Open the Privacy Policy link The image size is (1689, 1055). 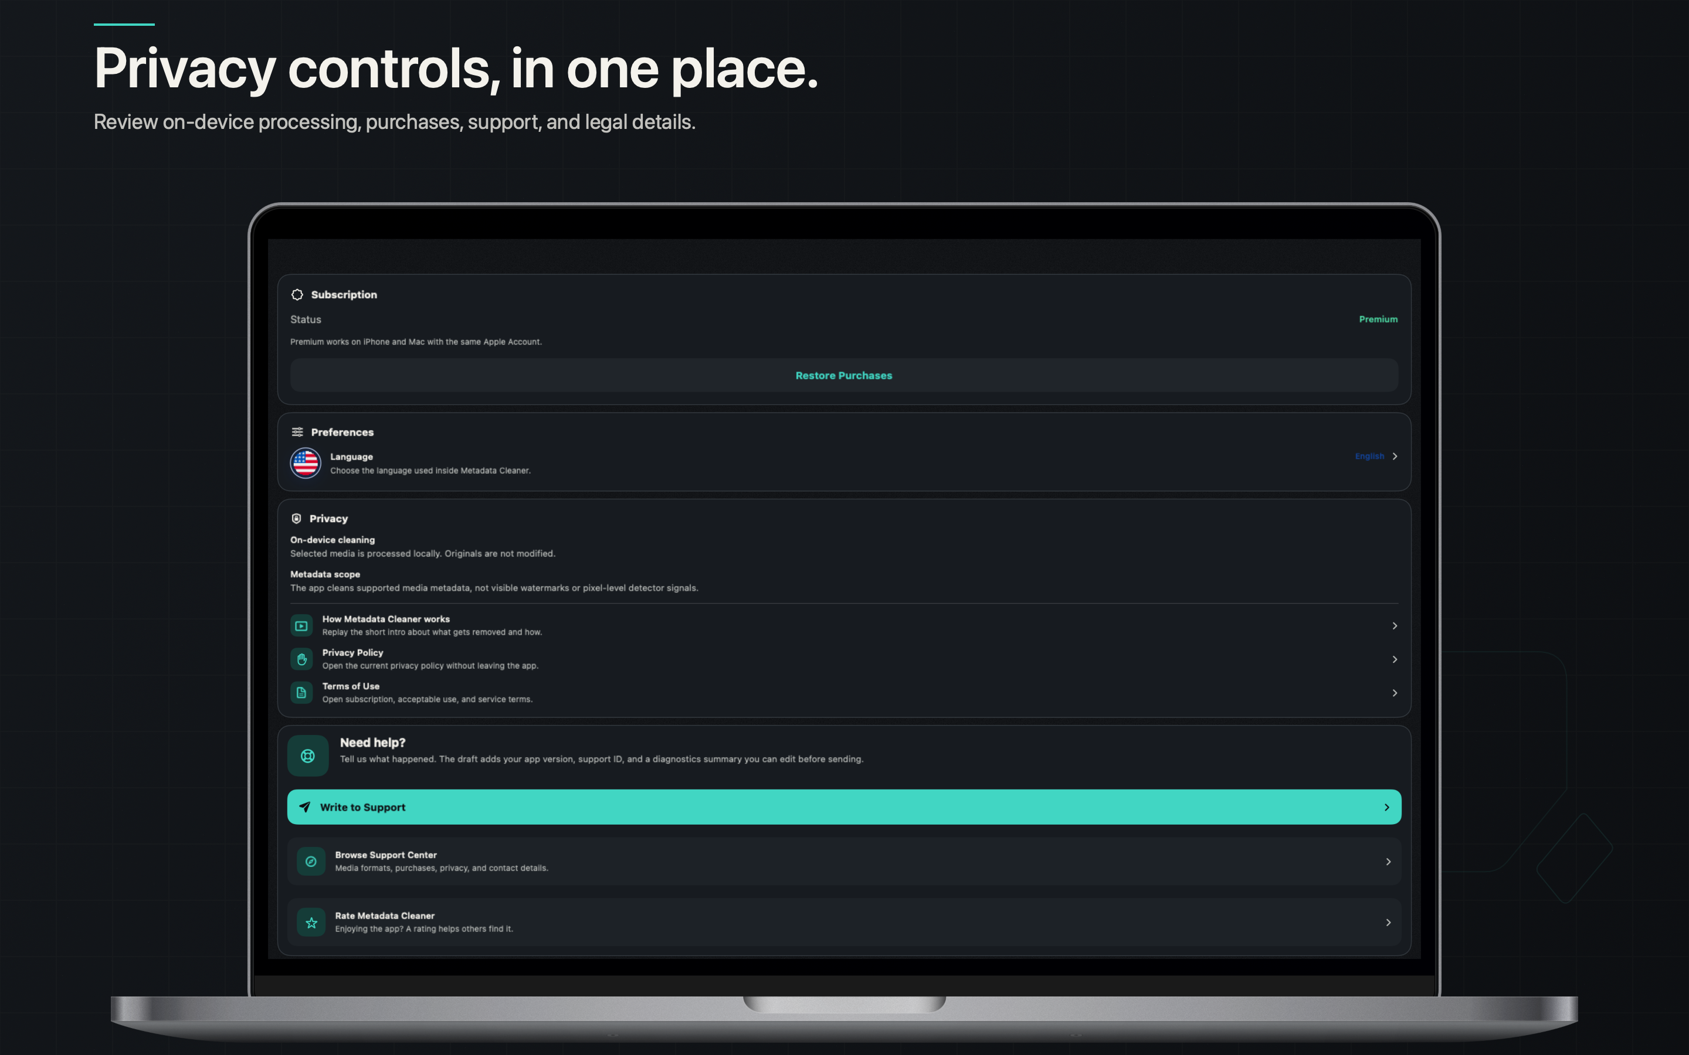click(x=844, y=659)
